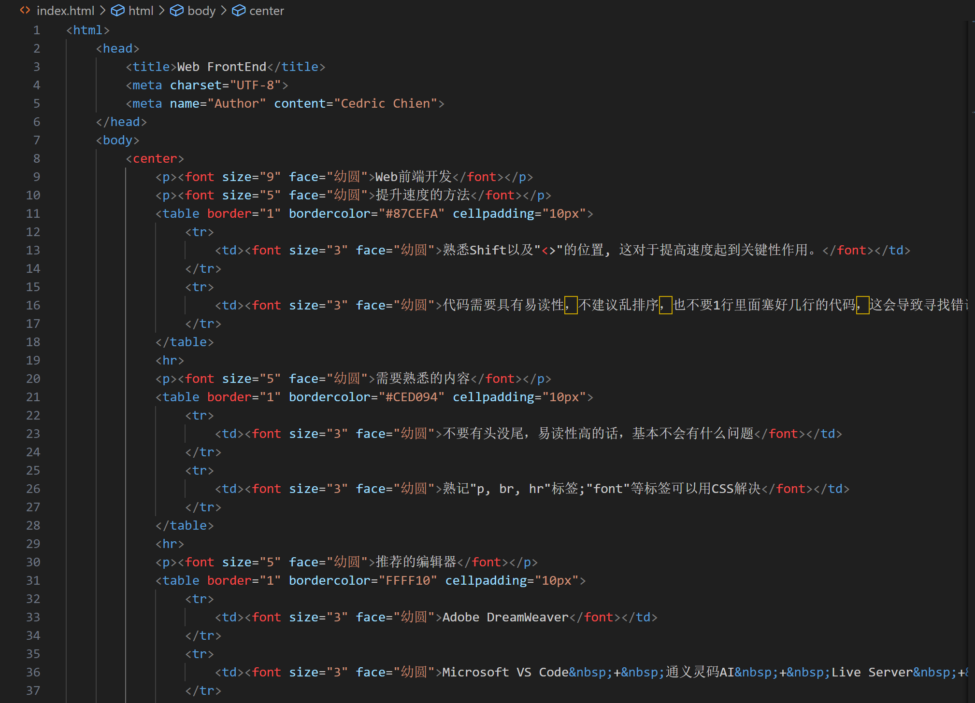
Task: Place cursor on the #CED094 bordercolor value
Action: (x=411, y=397)
